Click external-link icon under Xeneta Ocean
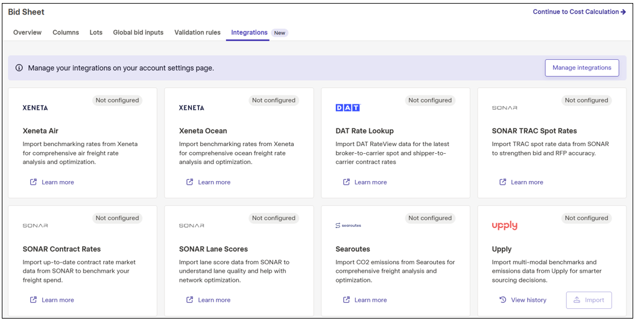Screen dimensions: 635x321 (189, 182)
